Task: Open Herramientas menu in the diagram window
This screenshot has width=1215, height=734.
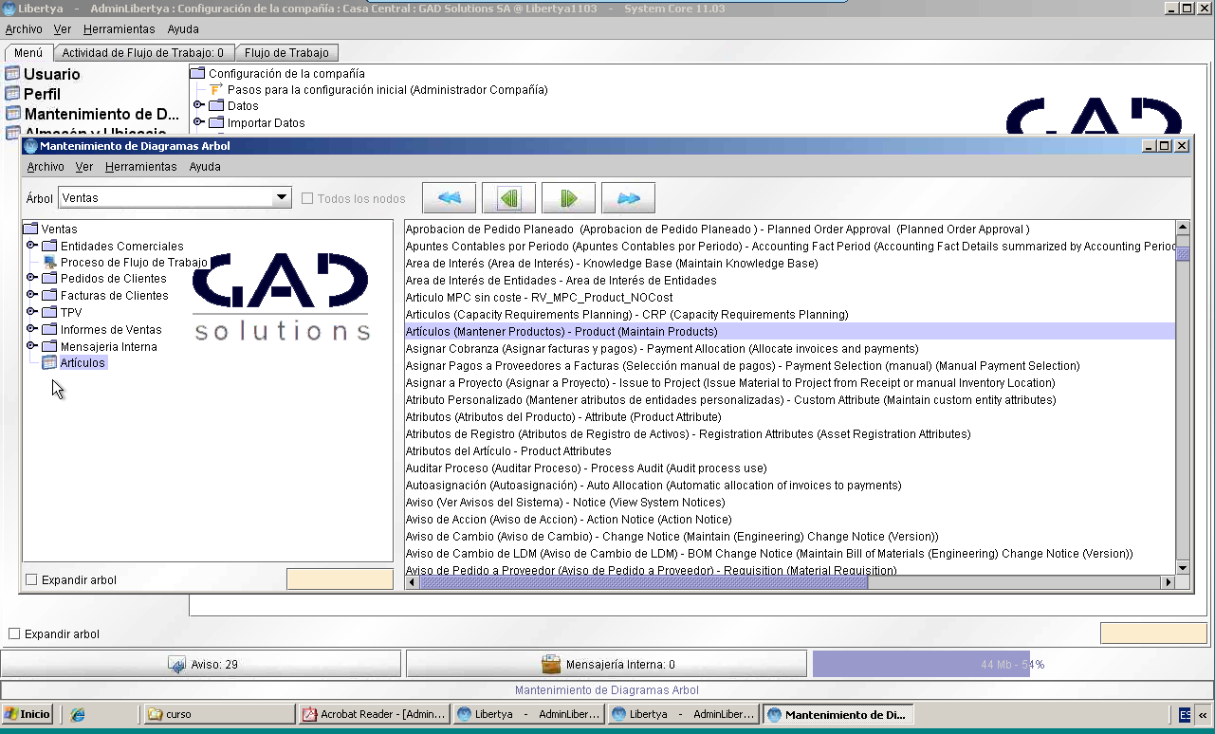Action: (x=141, y=167)
